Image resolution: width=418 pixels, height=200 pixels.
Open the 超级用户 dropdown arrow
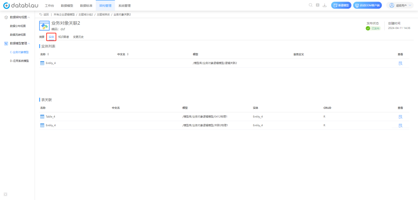(x=410, y=5)
